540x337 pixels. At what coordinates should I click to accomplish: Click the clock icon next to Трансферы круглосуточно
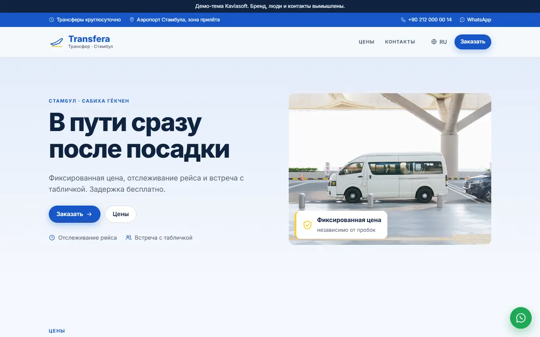pos(51,20)
